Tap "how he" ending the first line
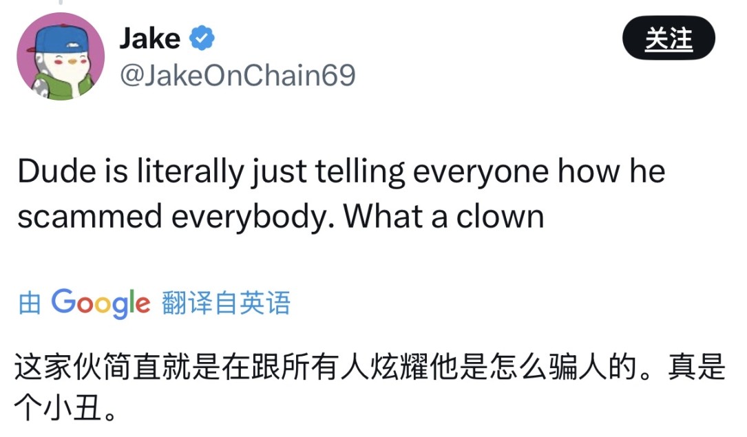 point(611,172)
